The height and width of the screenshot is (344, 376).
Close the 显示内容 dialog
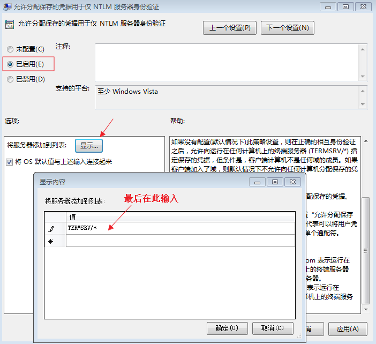tap(292, 182)
